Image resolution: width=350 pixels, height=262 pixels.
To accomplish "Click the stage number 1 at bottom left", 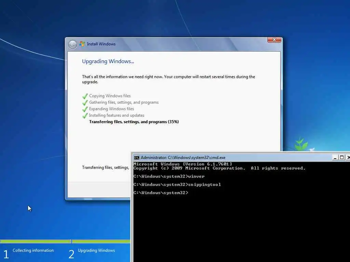I will tap(6, 254).
